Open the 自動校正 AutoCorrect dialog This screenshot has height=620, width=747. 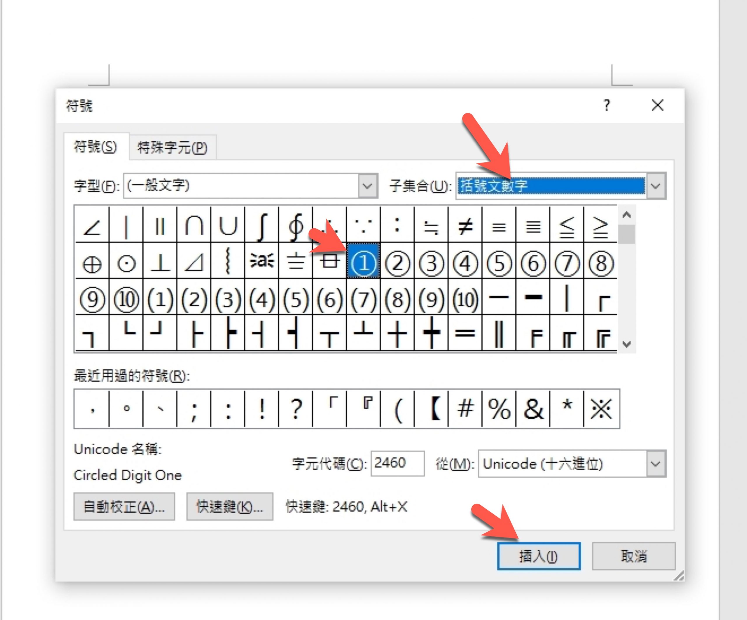[x=124, y=507]
